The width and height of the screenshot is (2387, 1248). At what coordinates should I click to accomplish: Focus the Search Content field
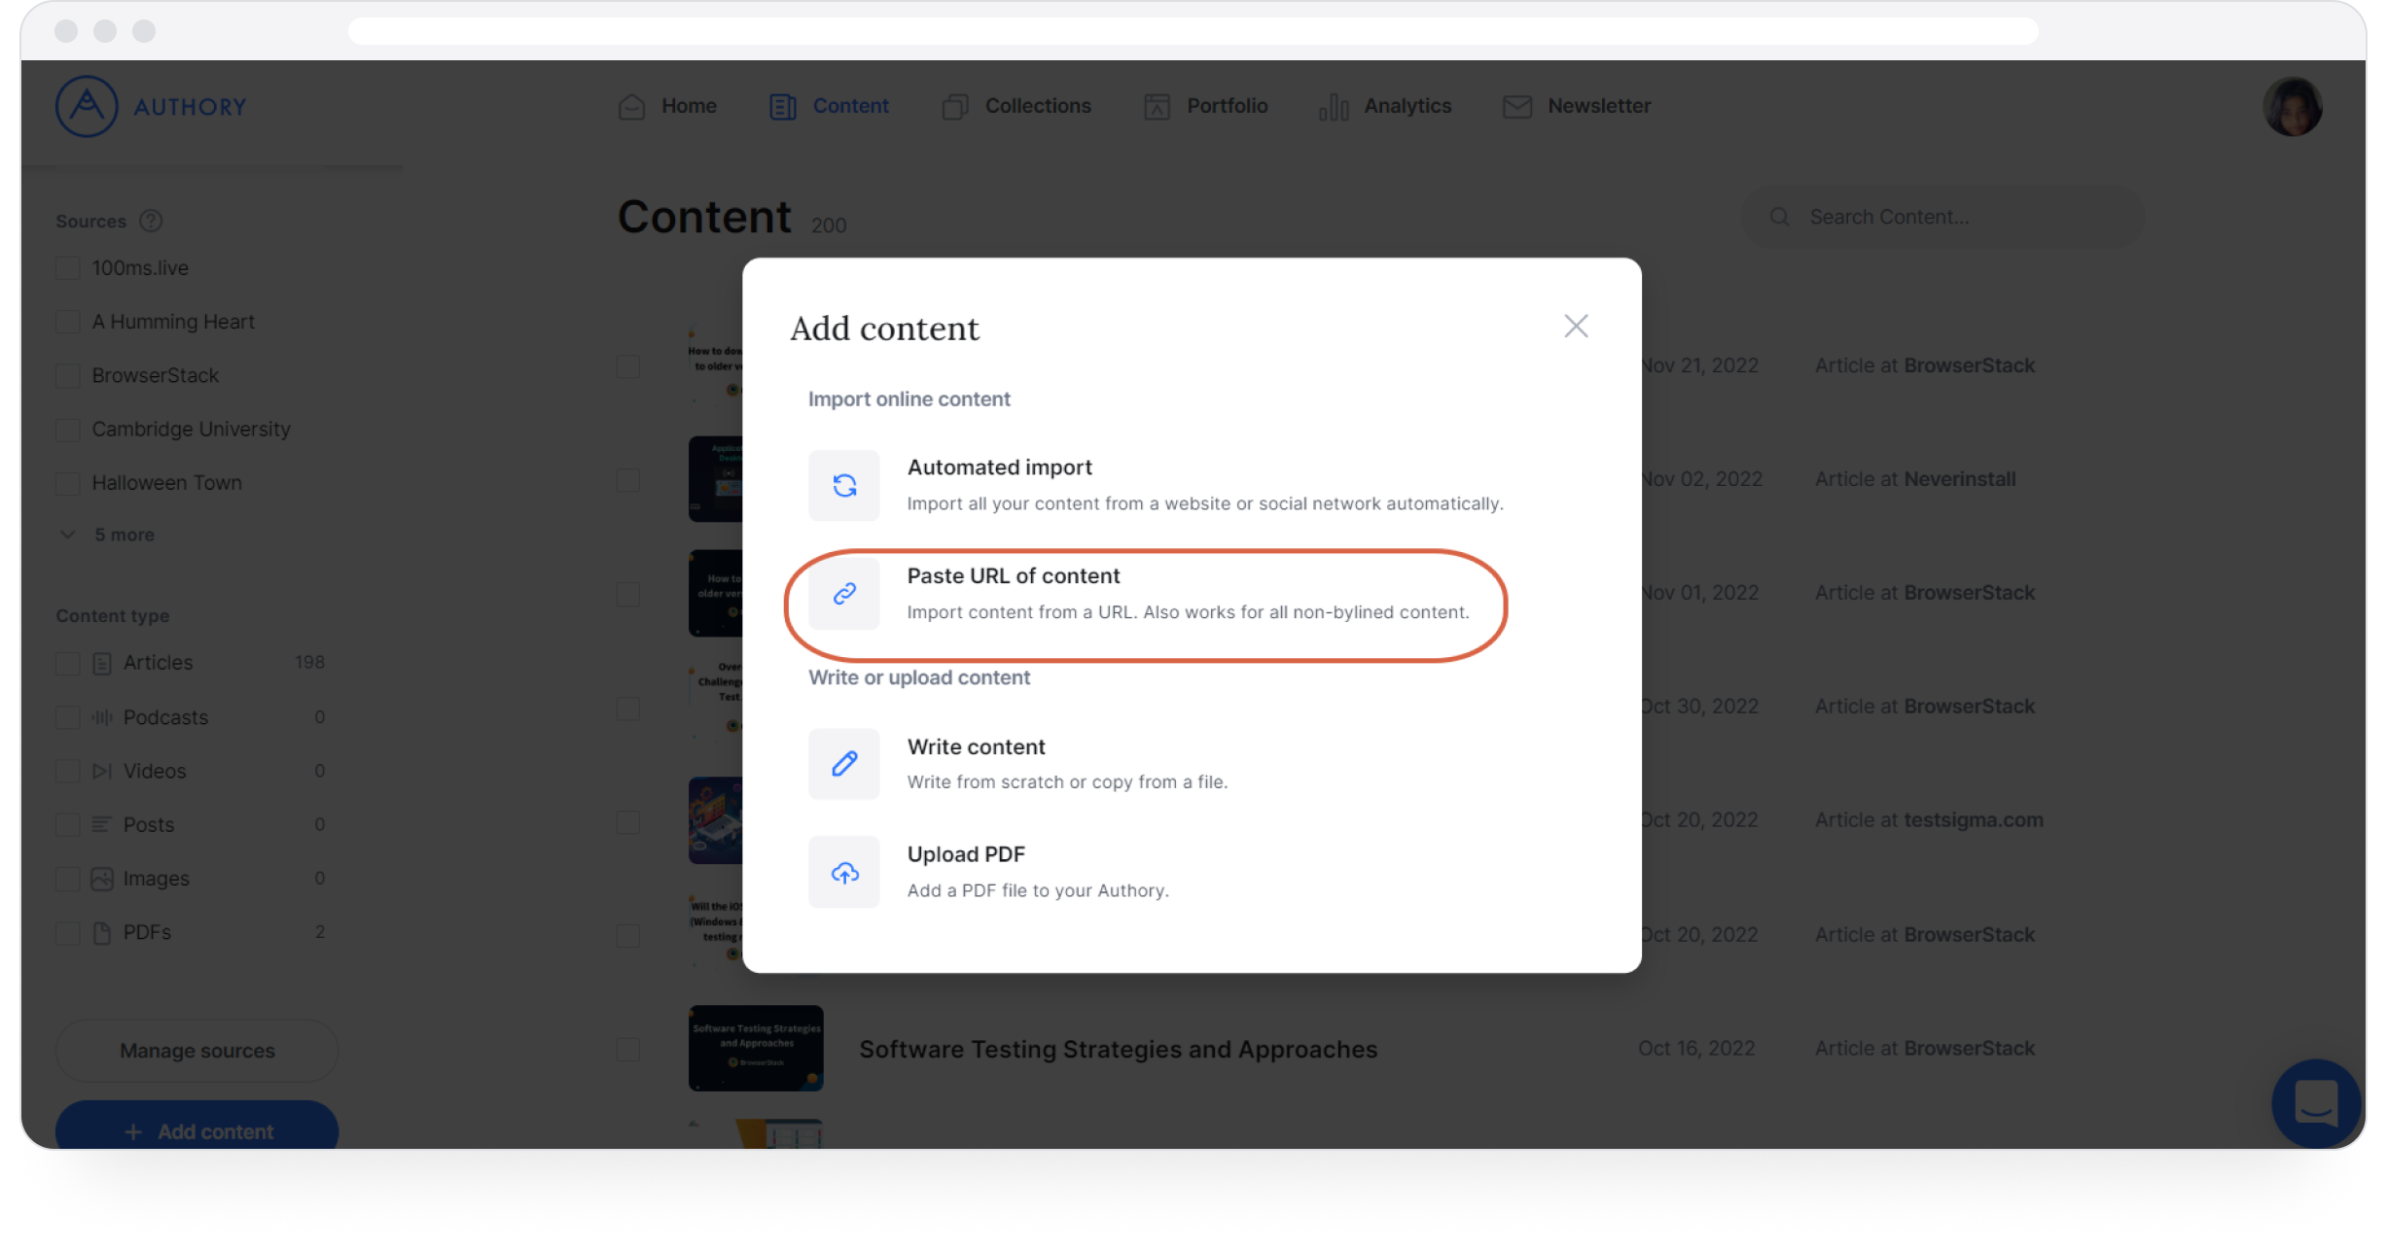click(1942, 217)
